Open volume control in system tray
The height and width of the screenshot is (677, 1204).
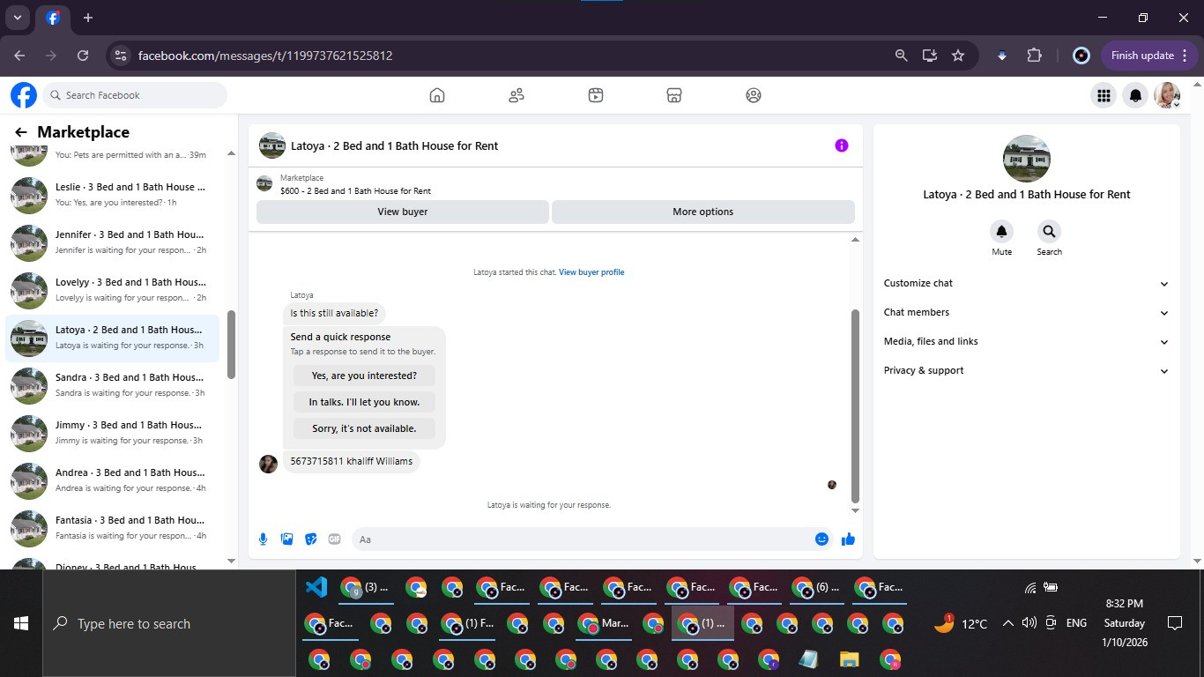[1029, 623]
